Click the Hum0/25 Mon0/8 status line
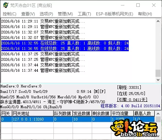This screenshot has width=162, height=140. tap(49, 97)
